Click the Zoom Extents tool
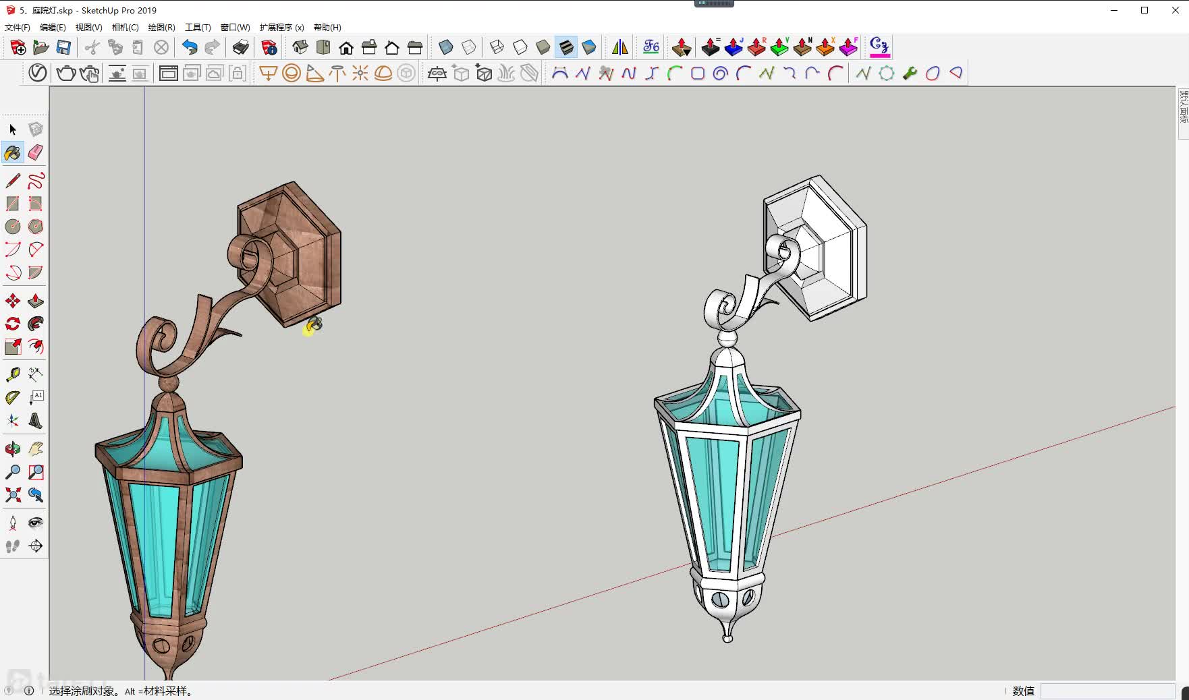The height and width of the screenshot is (700, 1189). [x=13, y=495]
